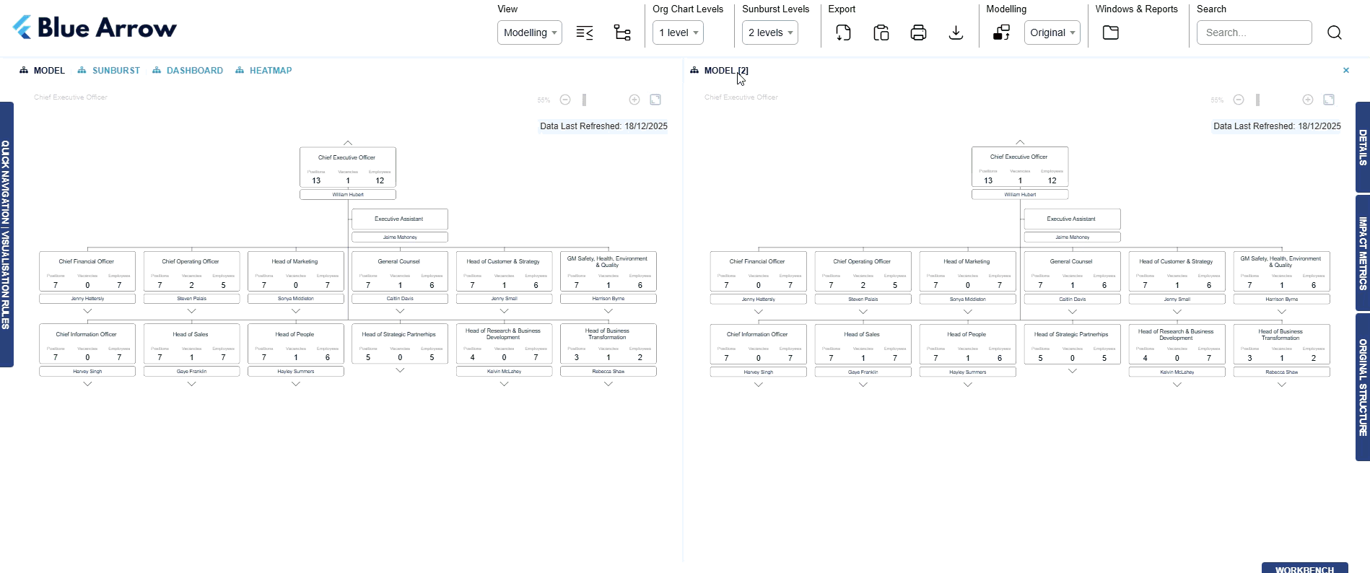Image resolution: width=1370 pixels, height=573 pixels.
Task: Click the export refresh document icon
Action: tap(843, 32)
